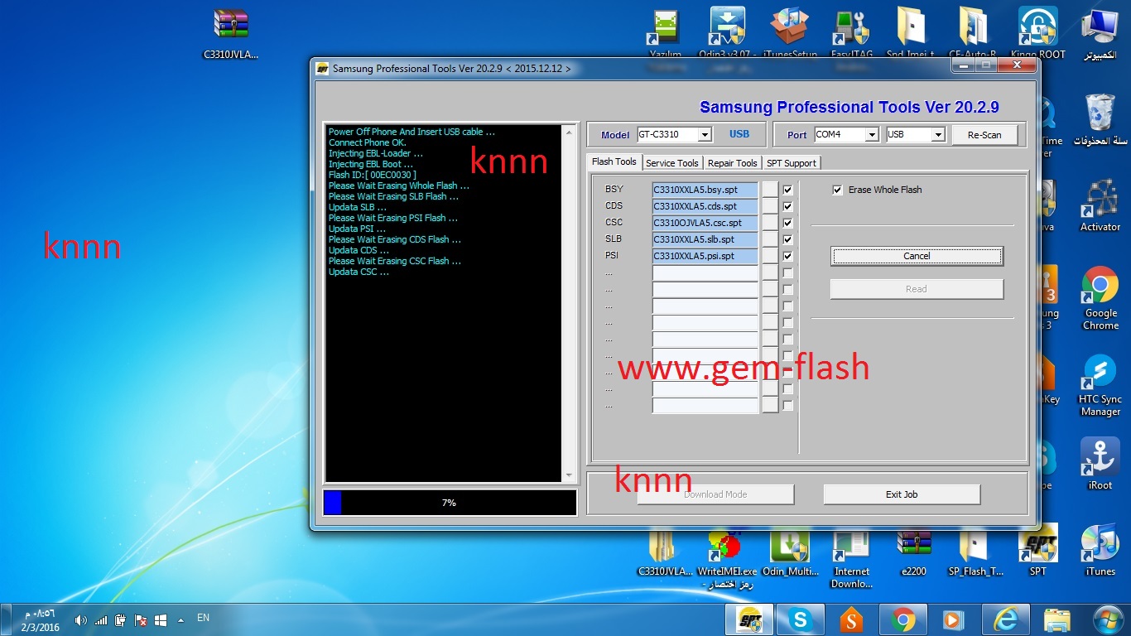Screen dimensions: 1131x636
Task: Click the Re-Scan button
Action: 984,134
